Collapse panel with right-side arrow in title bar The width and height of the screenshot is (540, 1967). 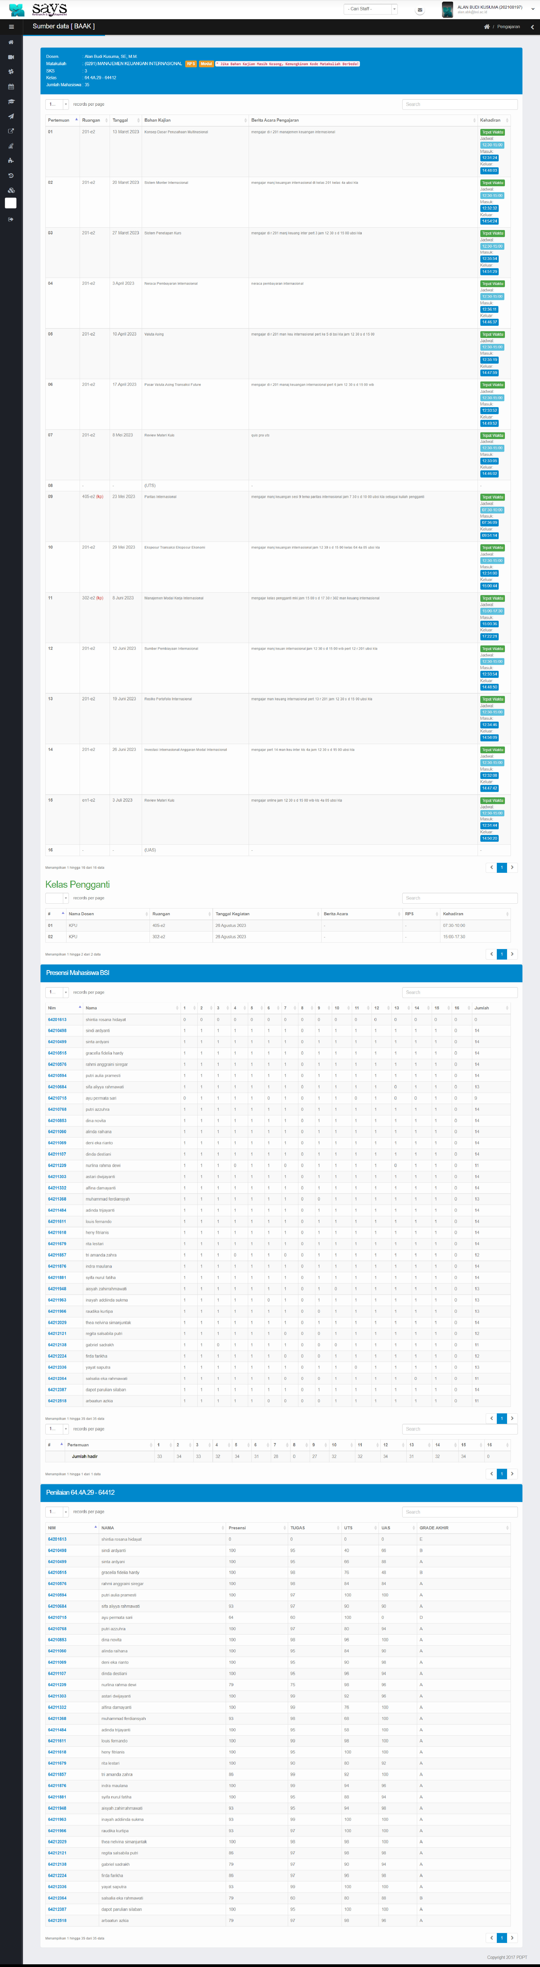[x=532, y=27]
